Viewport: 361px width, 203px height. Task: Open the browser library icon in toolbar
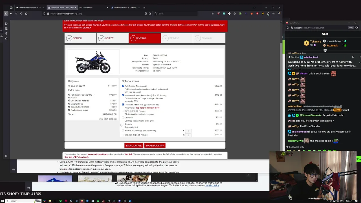213,14
